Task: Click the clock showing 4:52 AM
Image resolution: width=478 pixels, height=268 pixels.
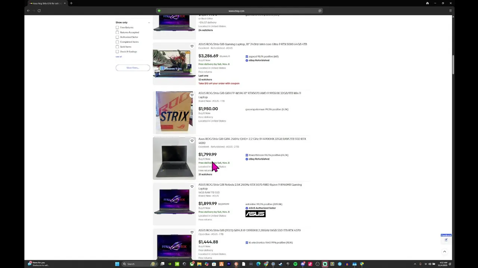Action: (443, 264)
